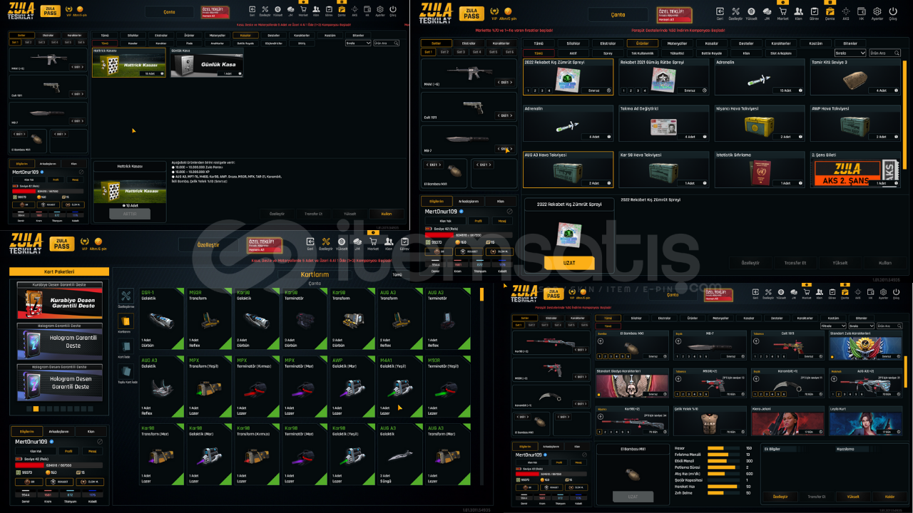Click Yükselt top-bar icon in the Adrenalin items window

tap(750, 13)
